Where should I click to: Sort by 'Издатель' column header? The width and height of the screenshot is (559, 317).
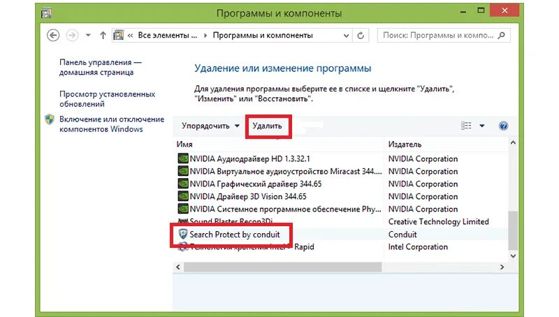point(405,145)
